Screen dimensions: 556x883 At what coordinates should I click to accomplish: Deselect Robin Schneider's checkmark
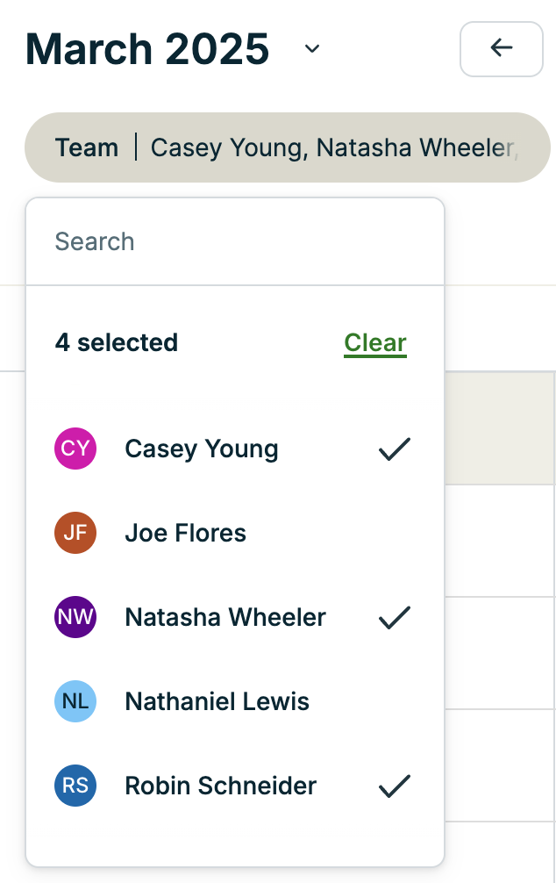(x=395, y=786)
